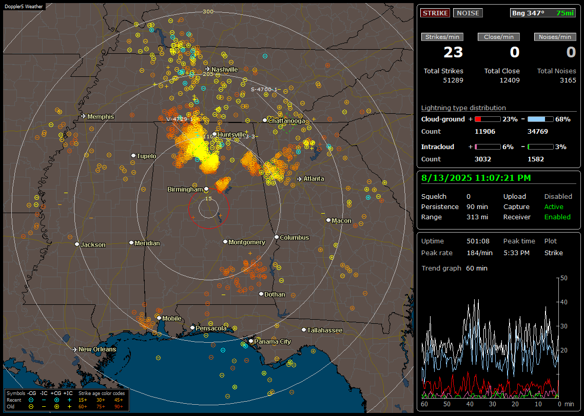584x416 pixels.
Task: Click the negative cloud-ground blue percentage bar
Action: coord(540,119)
